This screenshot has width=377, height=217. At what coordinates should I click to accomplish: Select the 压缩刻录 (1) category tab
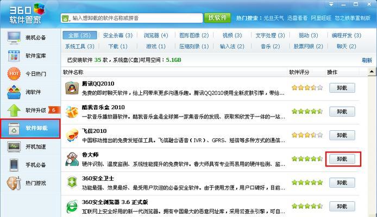pos(194,46)
